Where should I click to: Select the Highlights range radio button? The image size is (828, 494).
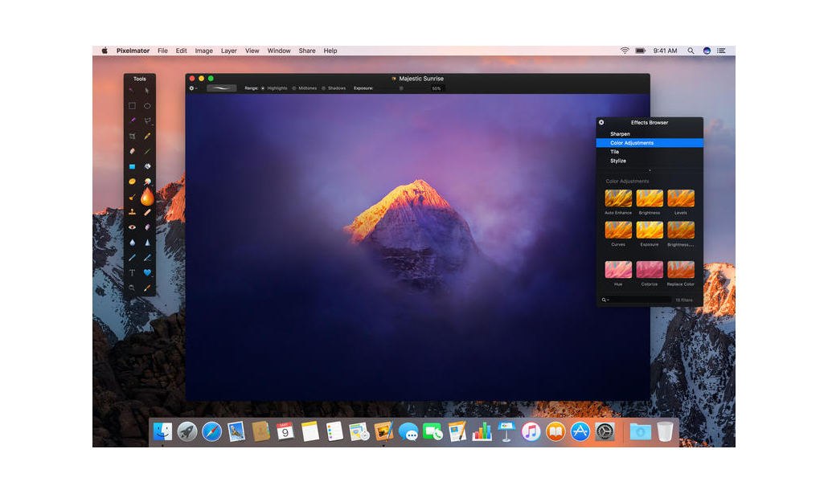(263, 88)
